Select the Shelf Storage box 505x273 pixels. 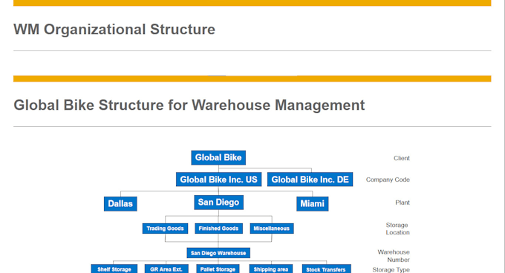click(114, 269)
